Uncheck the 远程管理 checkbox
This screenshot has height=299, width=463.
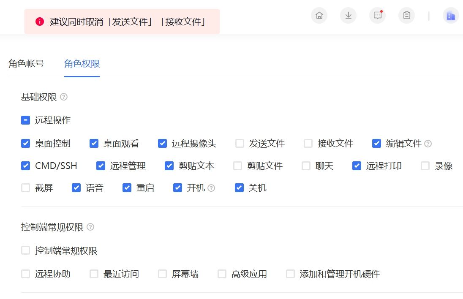point(101,166)
